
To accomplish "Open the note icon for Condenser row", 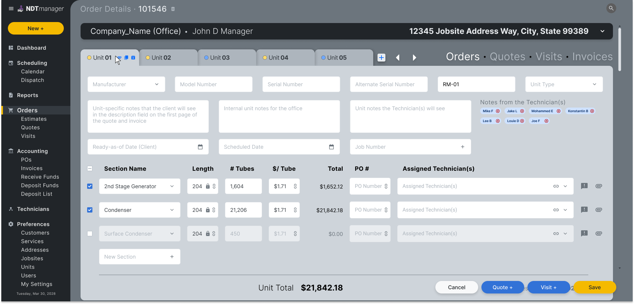I will 584,210.
